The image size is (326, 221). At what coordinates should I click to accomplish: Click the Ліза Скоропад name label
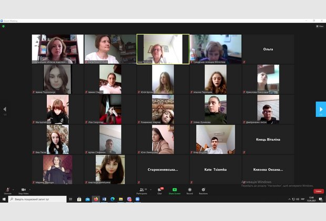[96, 122]
